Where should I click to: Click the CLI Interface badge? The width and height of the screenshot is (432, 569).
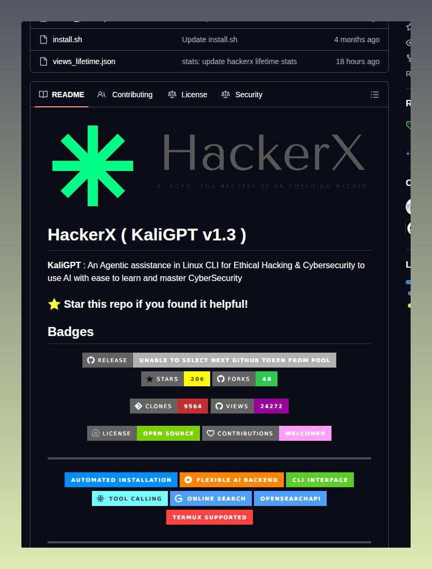pyautogui.click(x=320, y=480)
